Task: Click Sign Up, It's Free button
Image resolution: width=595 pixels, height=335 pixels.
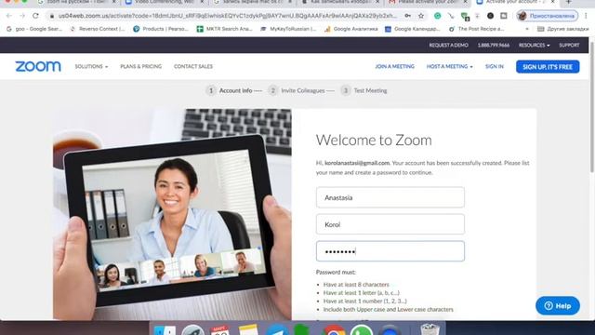Action: tap(548, 67)
